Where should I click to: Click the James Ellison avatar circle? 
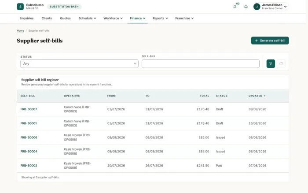[257, 7]
